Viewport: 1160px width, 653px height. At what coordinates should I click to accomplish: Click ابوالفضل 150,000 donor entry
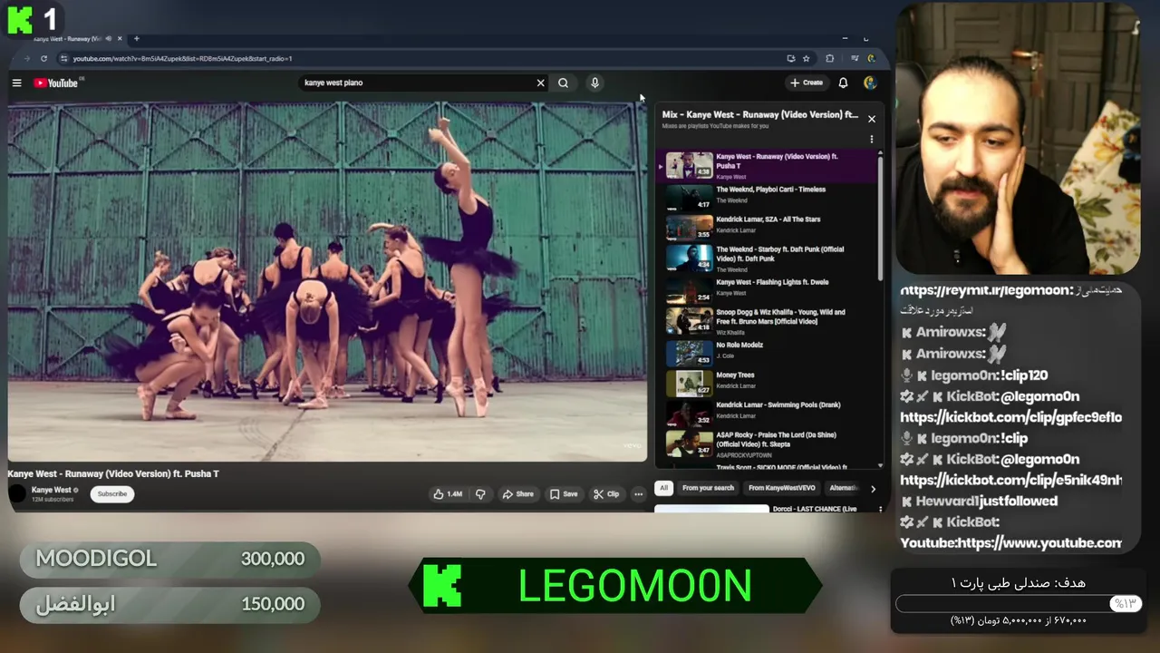(x=169, y=605)
